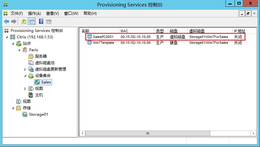Select 虚拟磁盘更新管理
Screen dimensions: 260x147
click(x=51, y=69)
